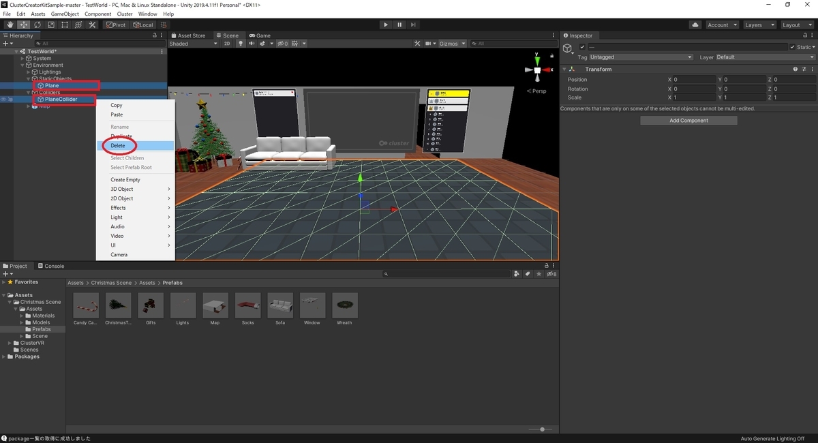Open GameObject menu in menu bar
818x443 pixels.
pos(65,14)
